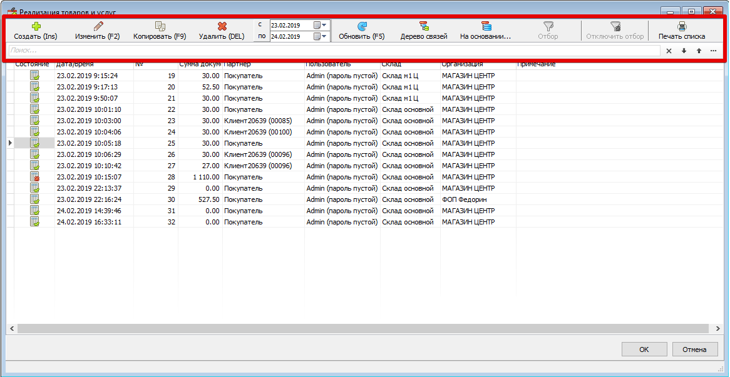
Task: Click the sum cell 27.00
Action: pos(201,166)
